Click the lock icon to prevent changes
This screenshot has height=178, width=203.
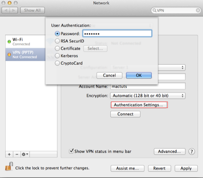(9, 166)
